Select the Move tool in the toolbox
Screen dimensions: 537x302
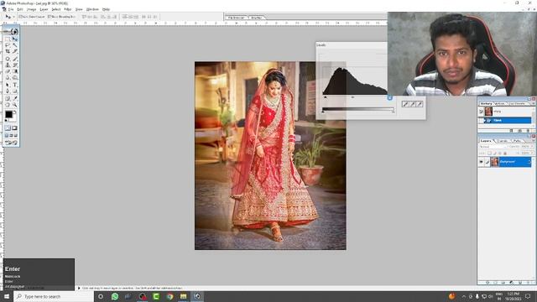click(x=15, y=39)
